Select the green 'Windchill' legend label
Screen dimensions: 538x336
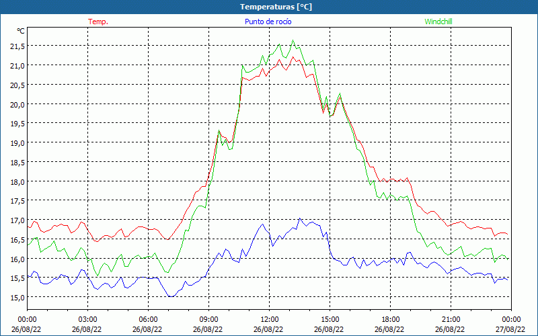pos(438,22)
